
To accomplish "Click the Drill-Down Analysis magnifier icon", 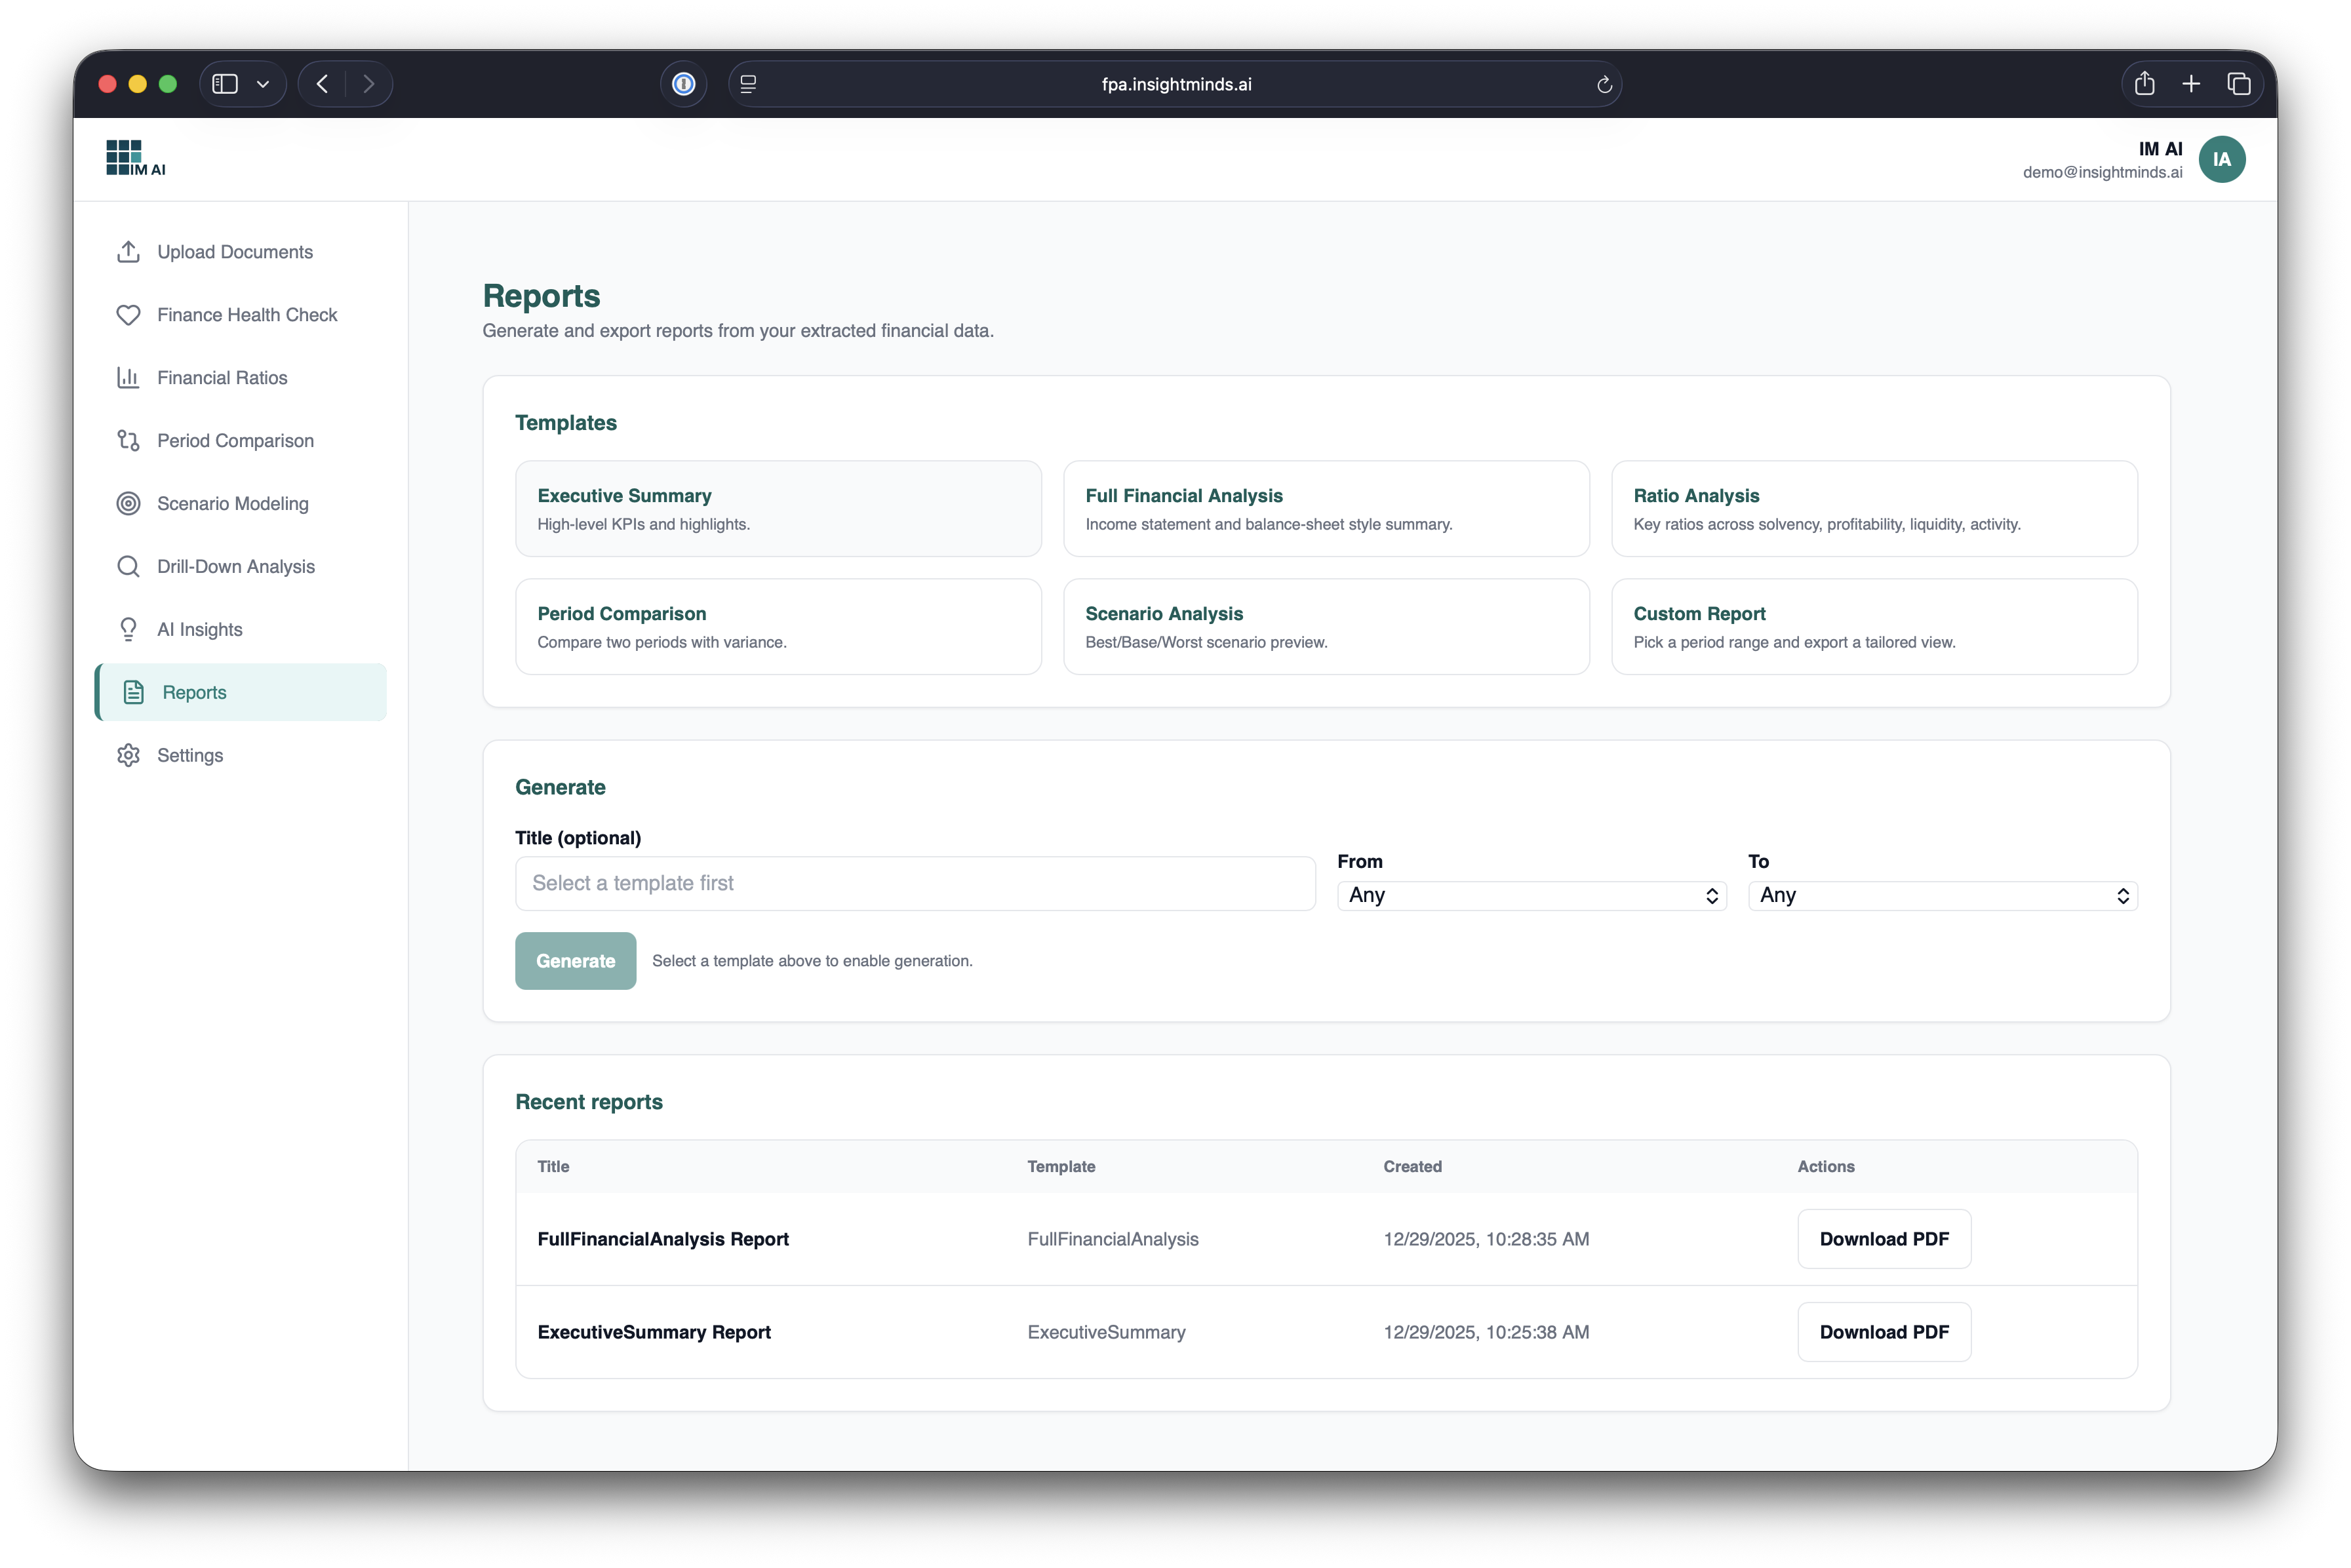I will click(128, 567).
